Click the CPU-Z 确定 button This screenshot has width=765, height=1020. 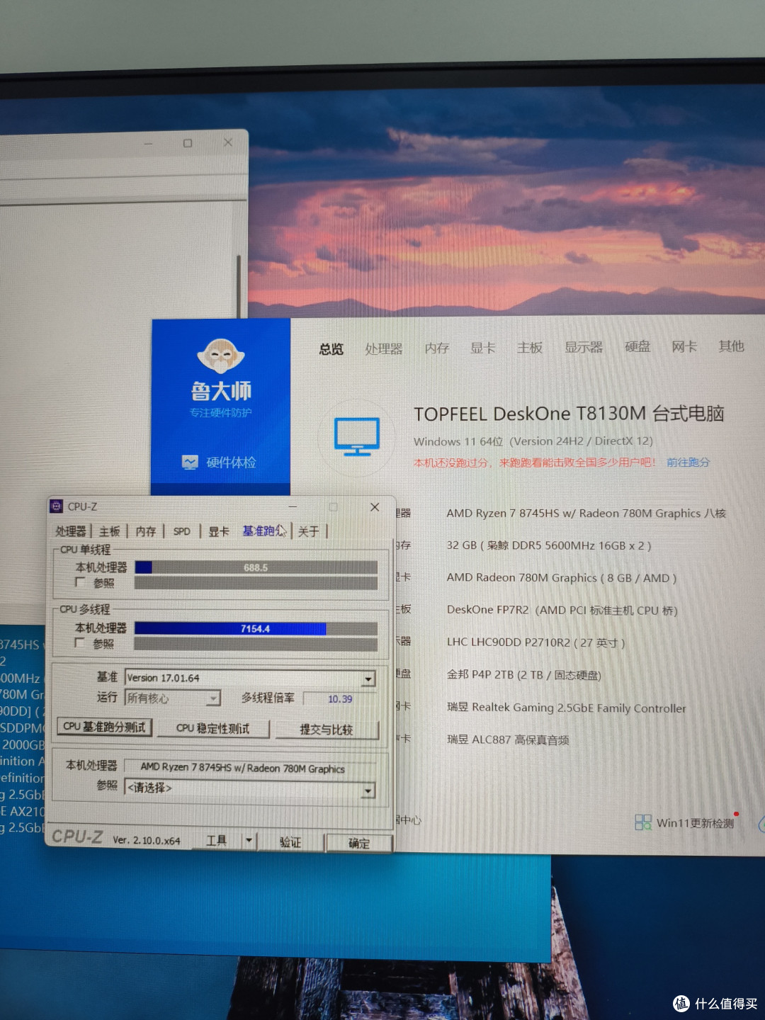point(358,843)
